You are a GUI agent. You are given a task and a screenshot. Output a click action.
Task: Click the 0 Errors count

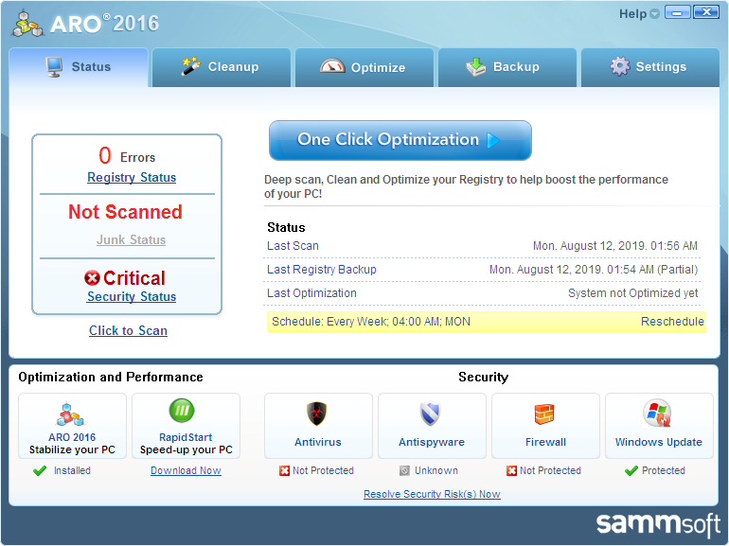coord(127,156)
